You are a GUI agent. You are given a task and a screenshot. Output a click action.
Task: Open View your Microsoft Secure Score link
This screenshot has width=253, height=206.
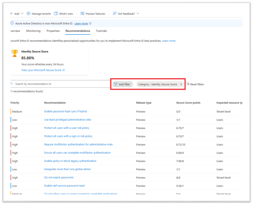click(41, 70)
